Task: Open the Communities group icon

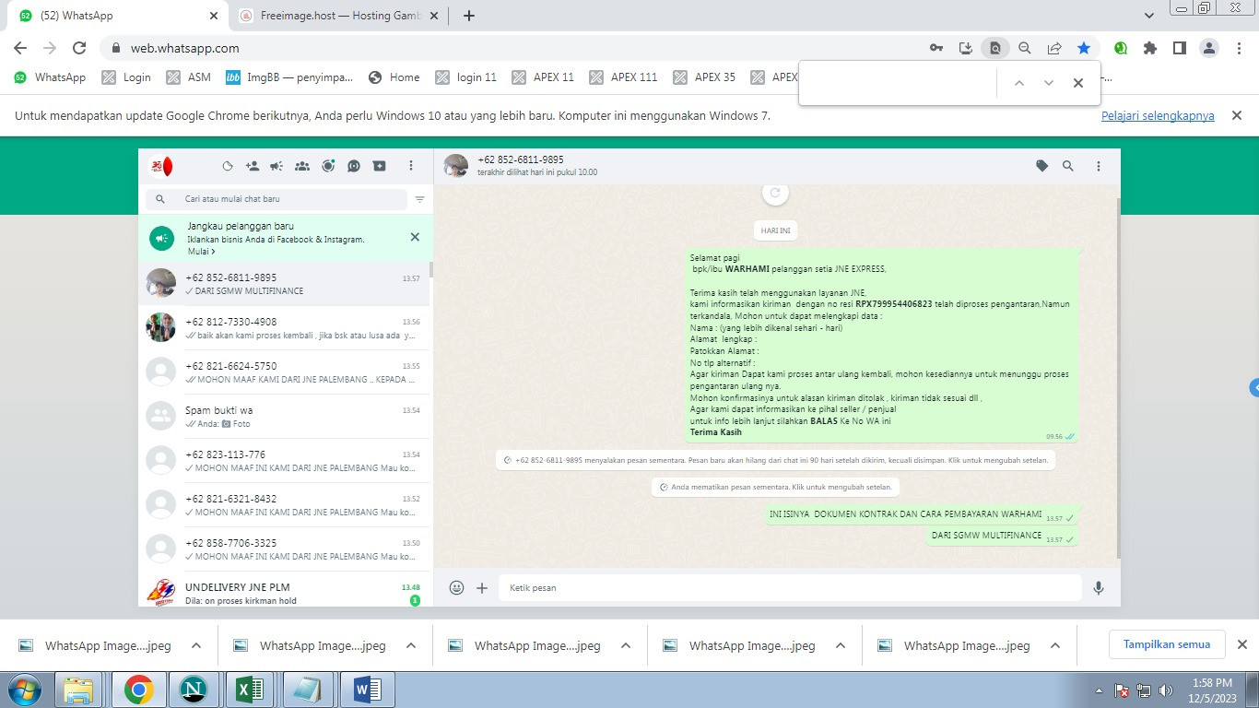Action: [x=302, y=166]
